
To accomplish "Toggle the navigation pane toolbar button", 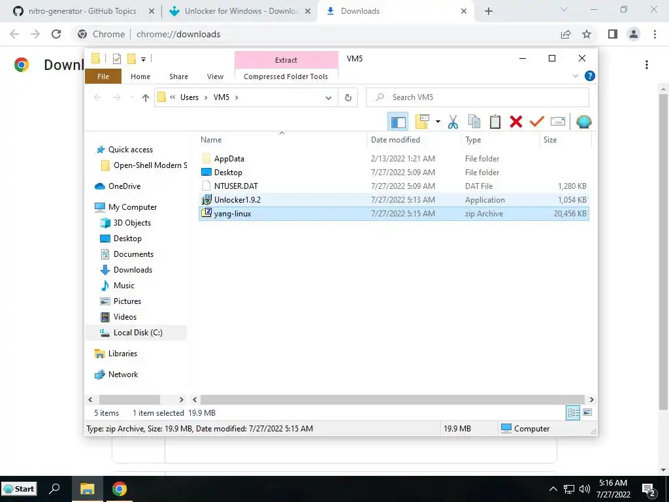I will 398,122.
